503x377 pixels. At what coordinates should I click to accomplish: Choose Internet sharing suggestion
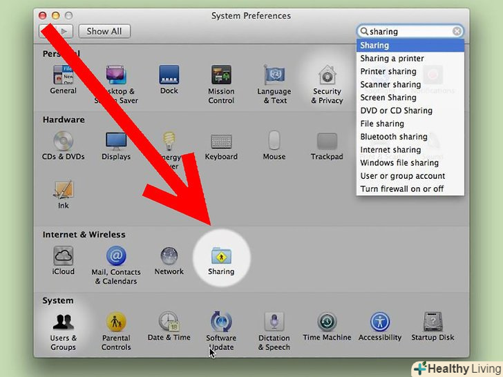click(x=410, y=150)
